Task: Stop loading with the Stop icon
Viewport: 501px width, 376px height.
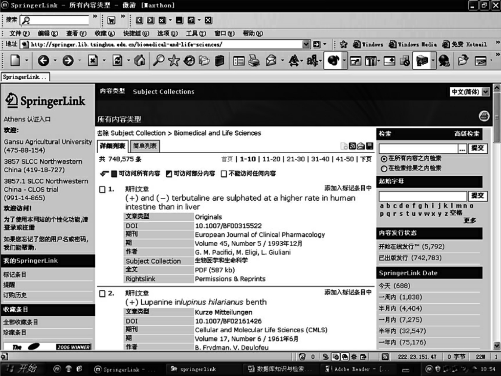Action: (93, 61)
